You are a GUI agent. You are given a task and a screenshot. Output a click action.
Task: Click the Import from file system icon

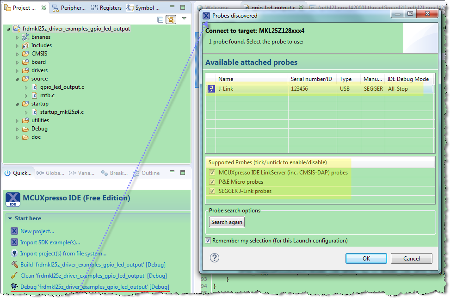click(14, 253)
